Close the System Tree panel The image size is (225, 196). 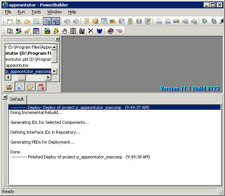click(x=57, y=39)
